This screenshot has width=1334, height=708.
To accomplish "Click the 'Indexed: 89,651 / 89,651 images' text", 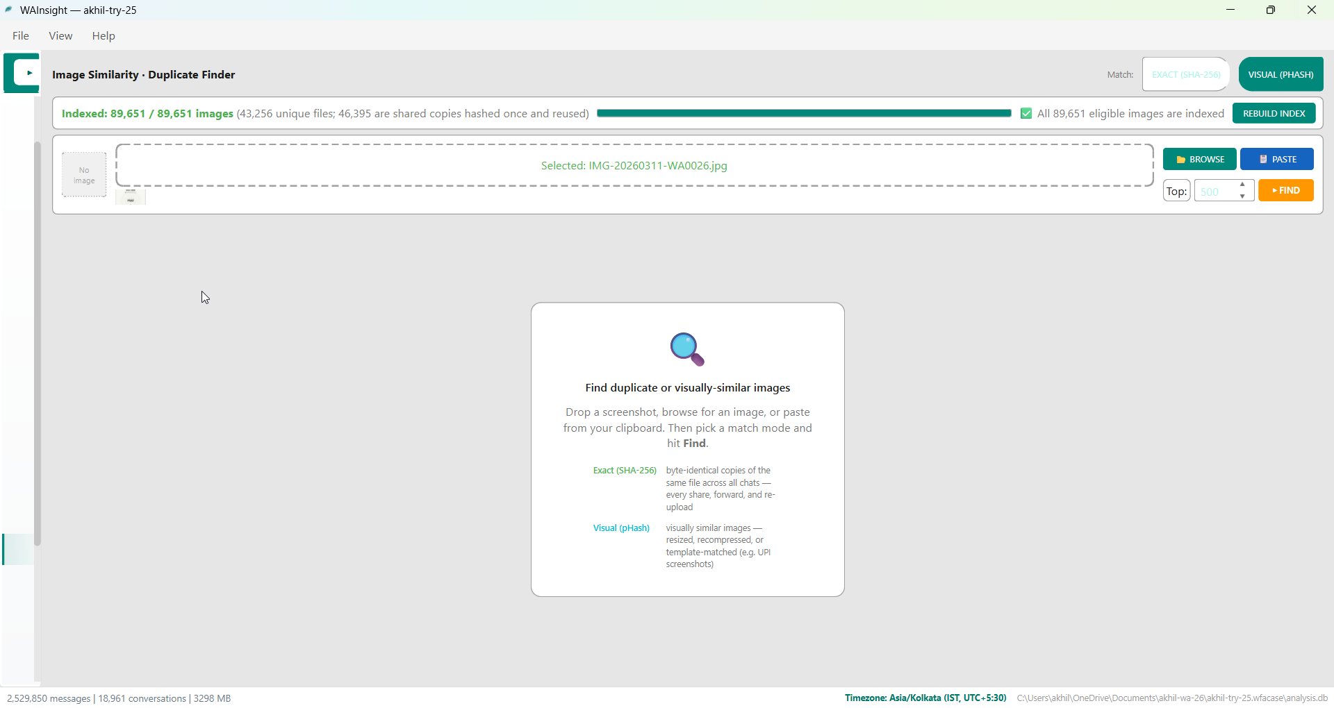I will tap(147, 113).
